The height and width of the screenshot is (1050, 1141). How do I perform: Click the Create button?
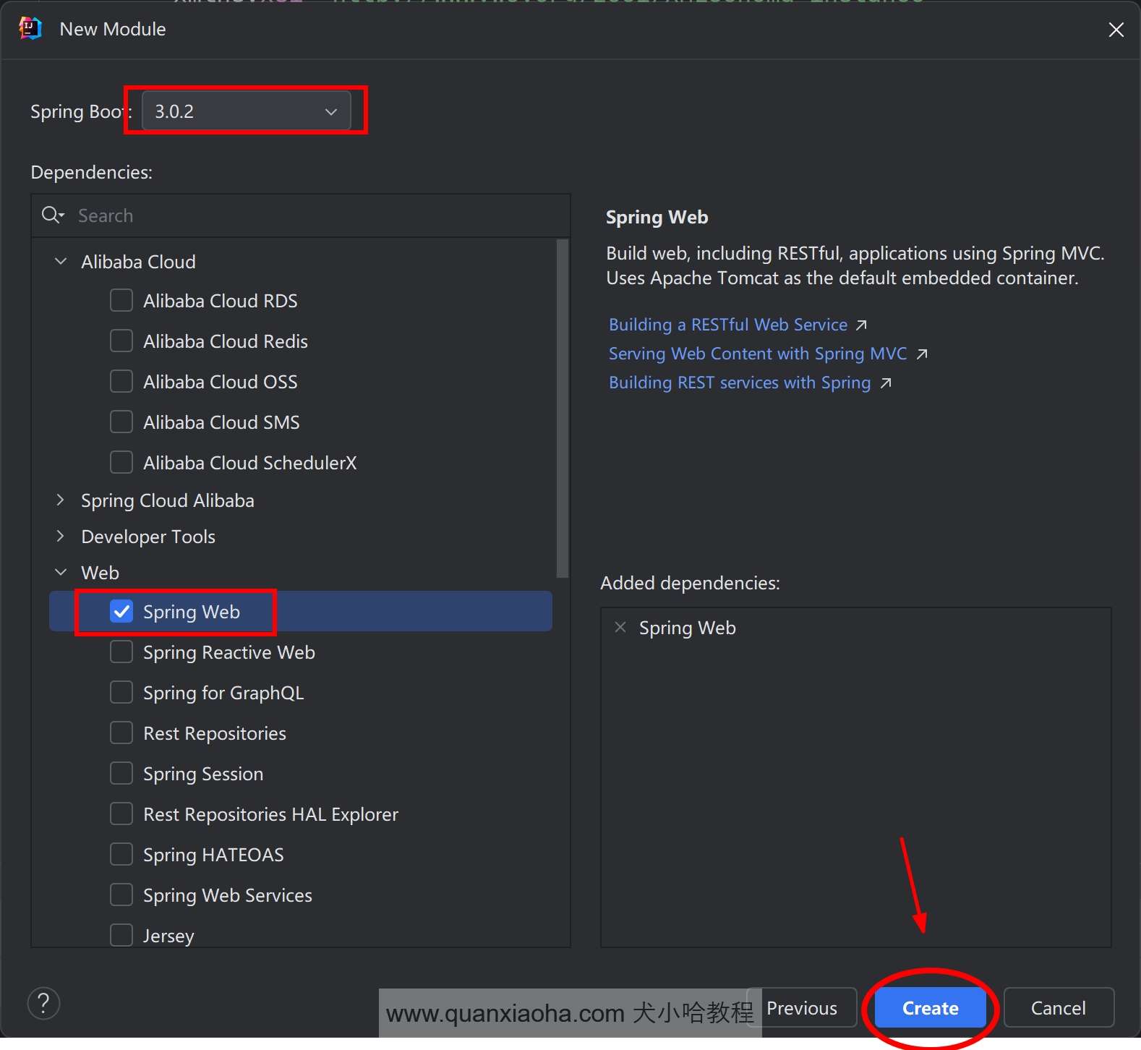(930, 1007)
